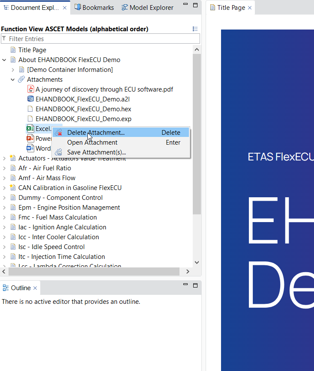Screen dimensions: 314x371
Task: Maximize the Document Explorer panel
Action: [195, 5]
